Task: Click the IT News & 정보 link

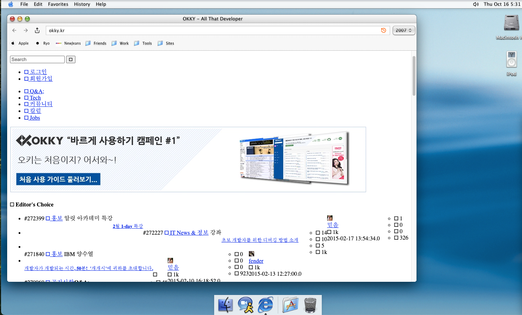Action: [186, 232]
